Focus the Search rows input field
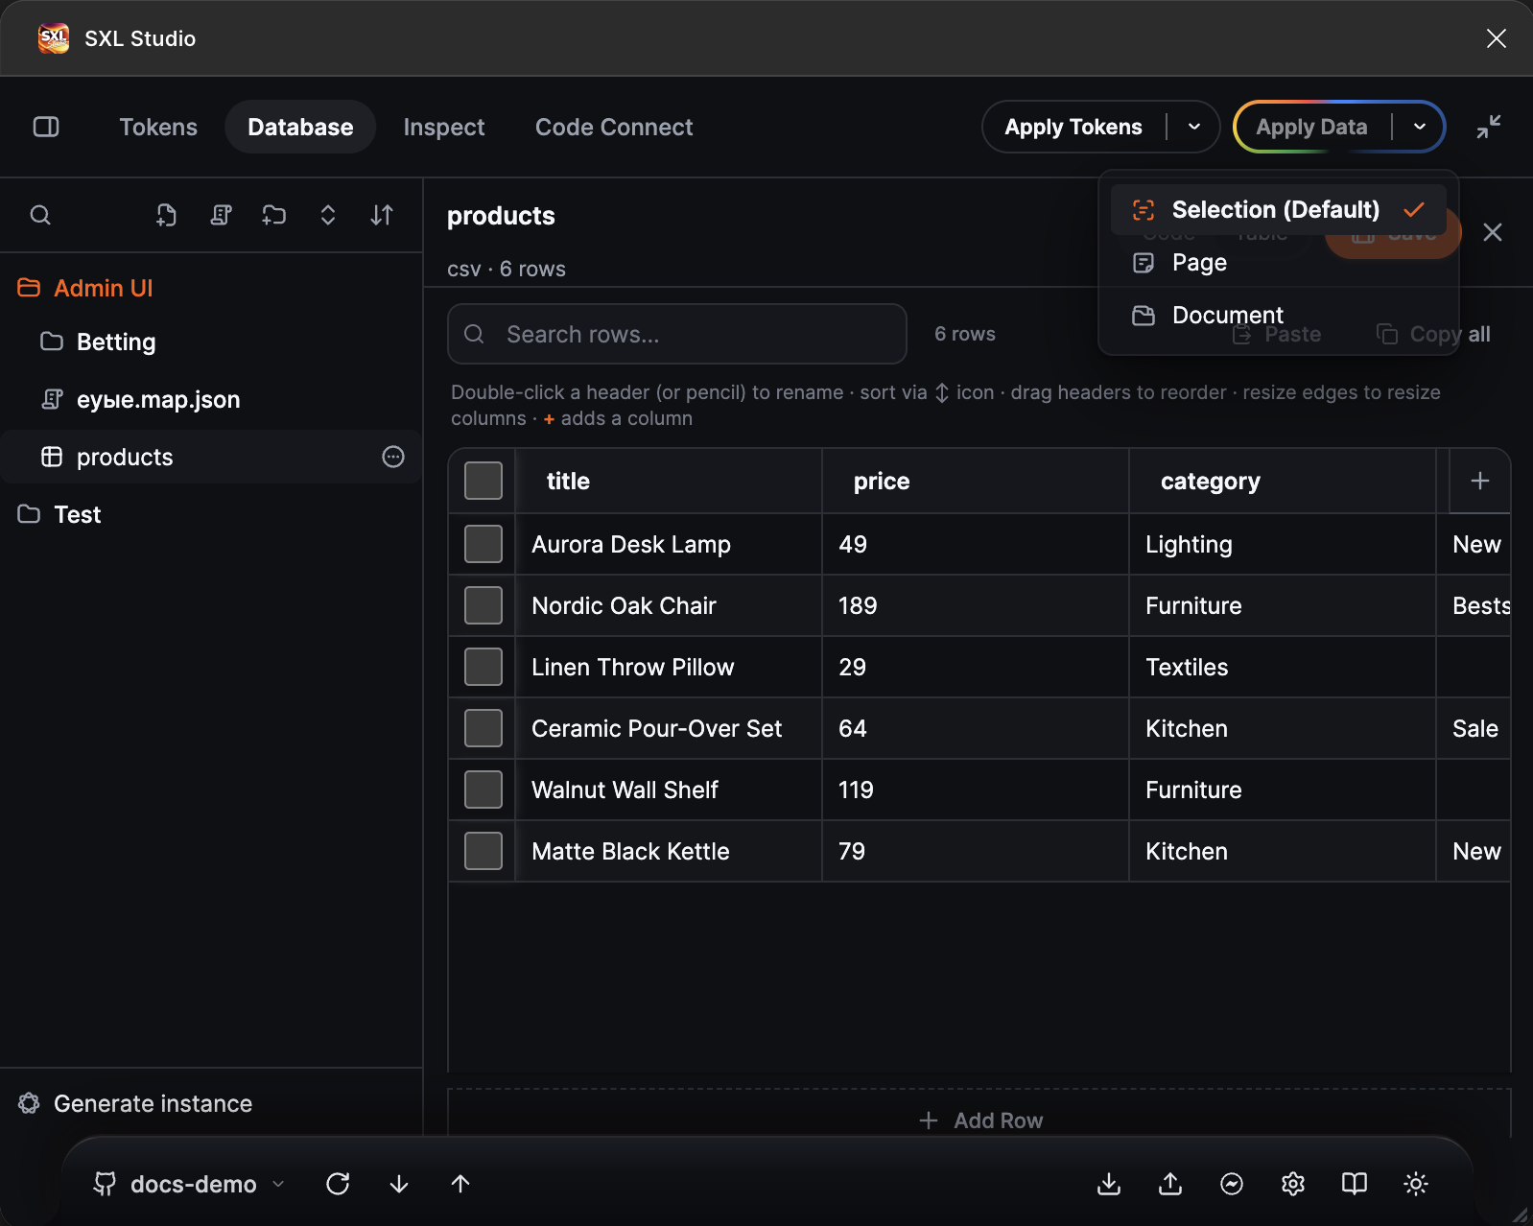This screenshot has width=1533, height=1226. click(x=677, y=334)
